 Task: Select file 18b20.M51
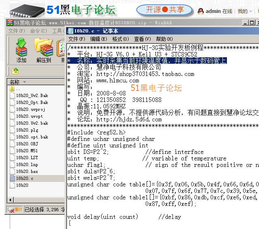(24, 151)
